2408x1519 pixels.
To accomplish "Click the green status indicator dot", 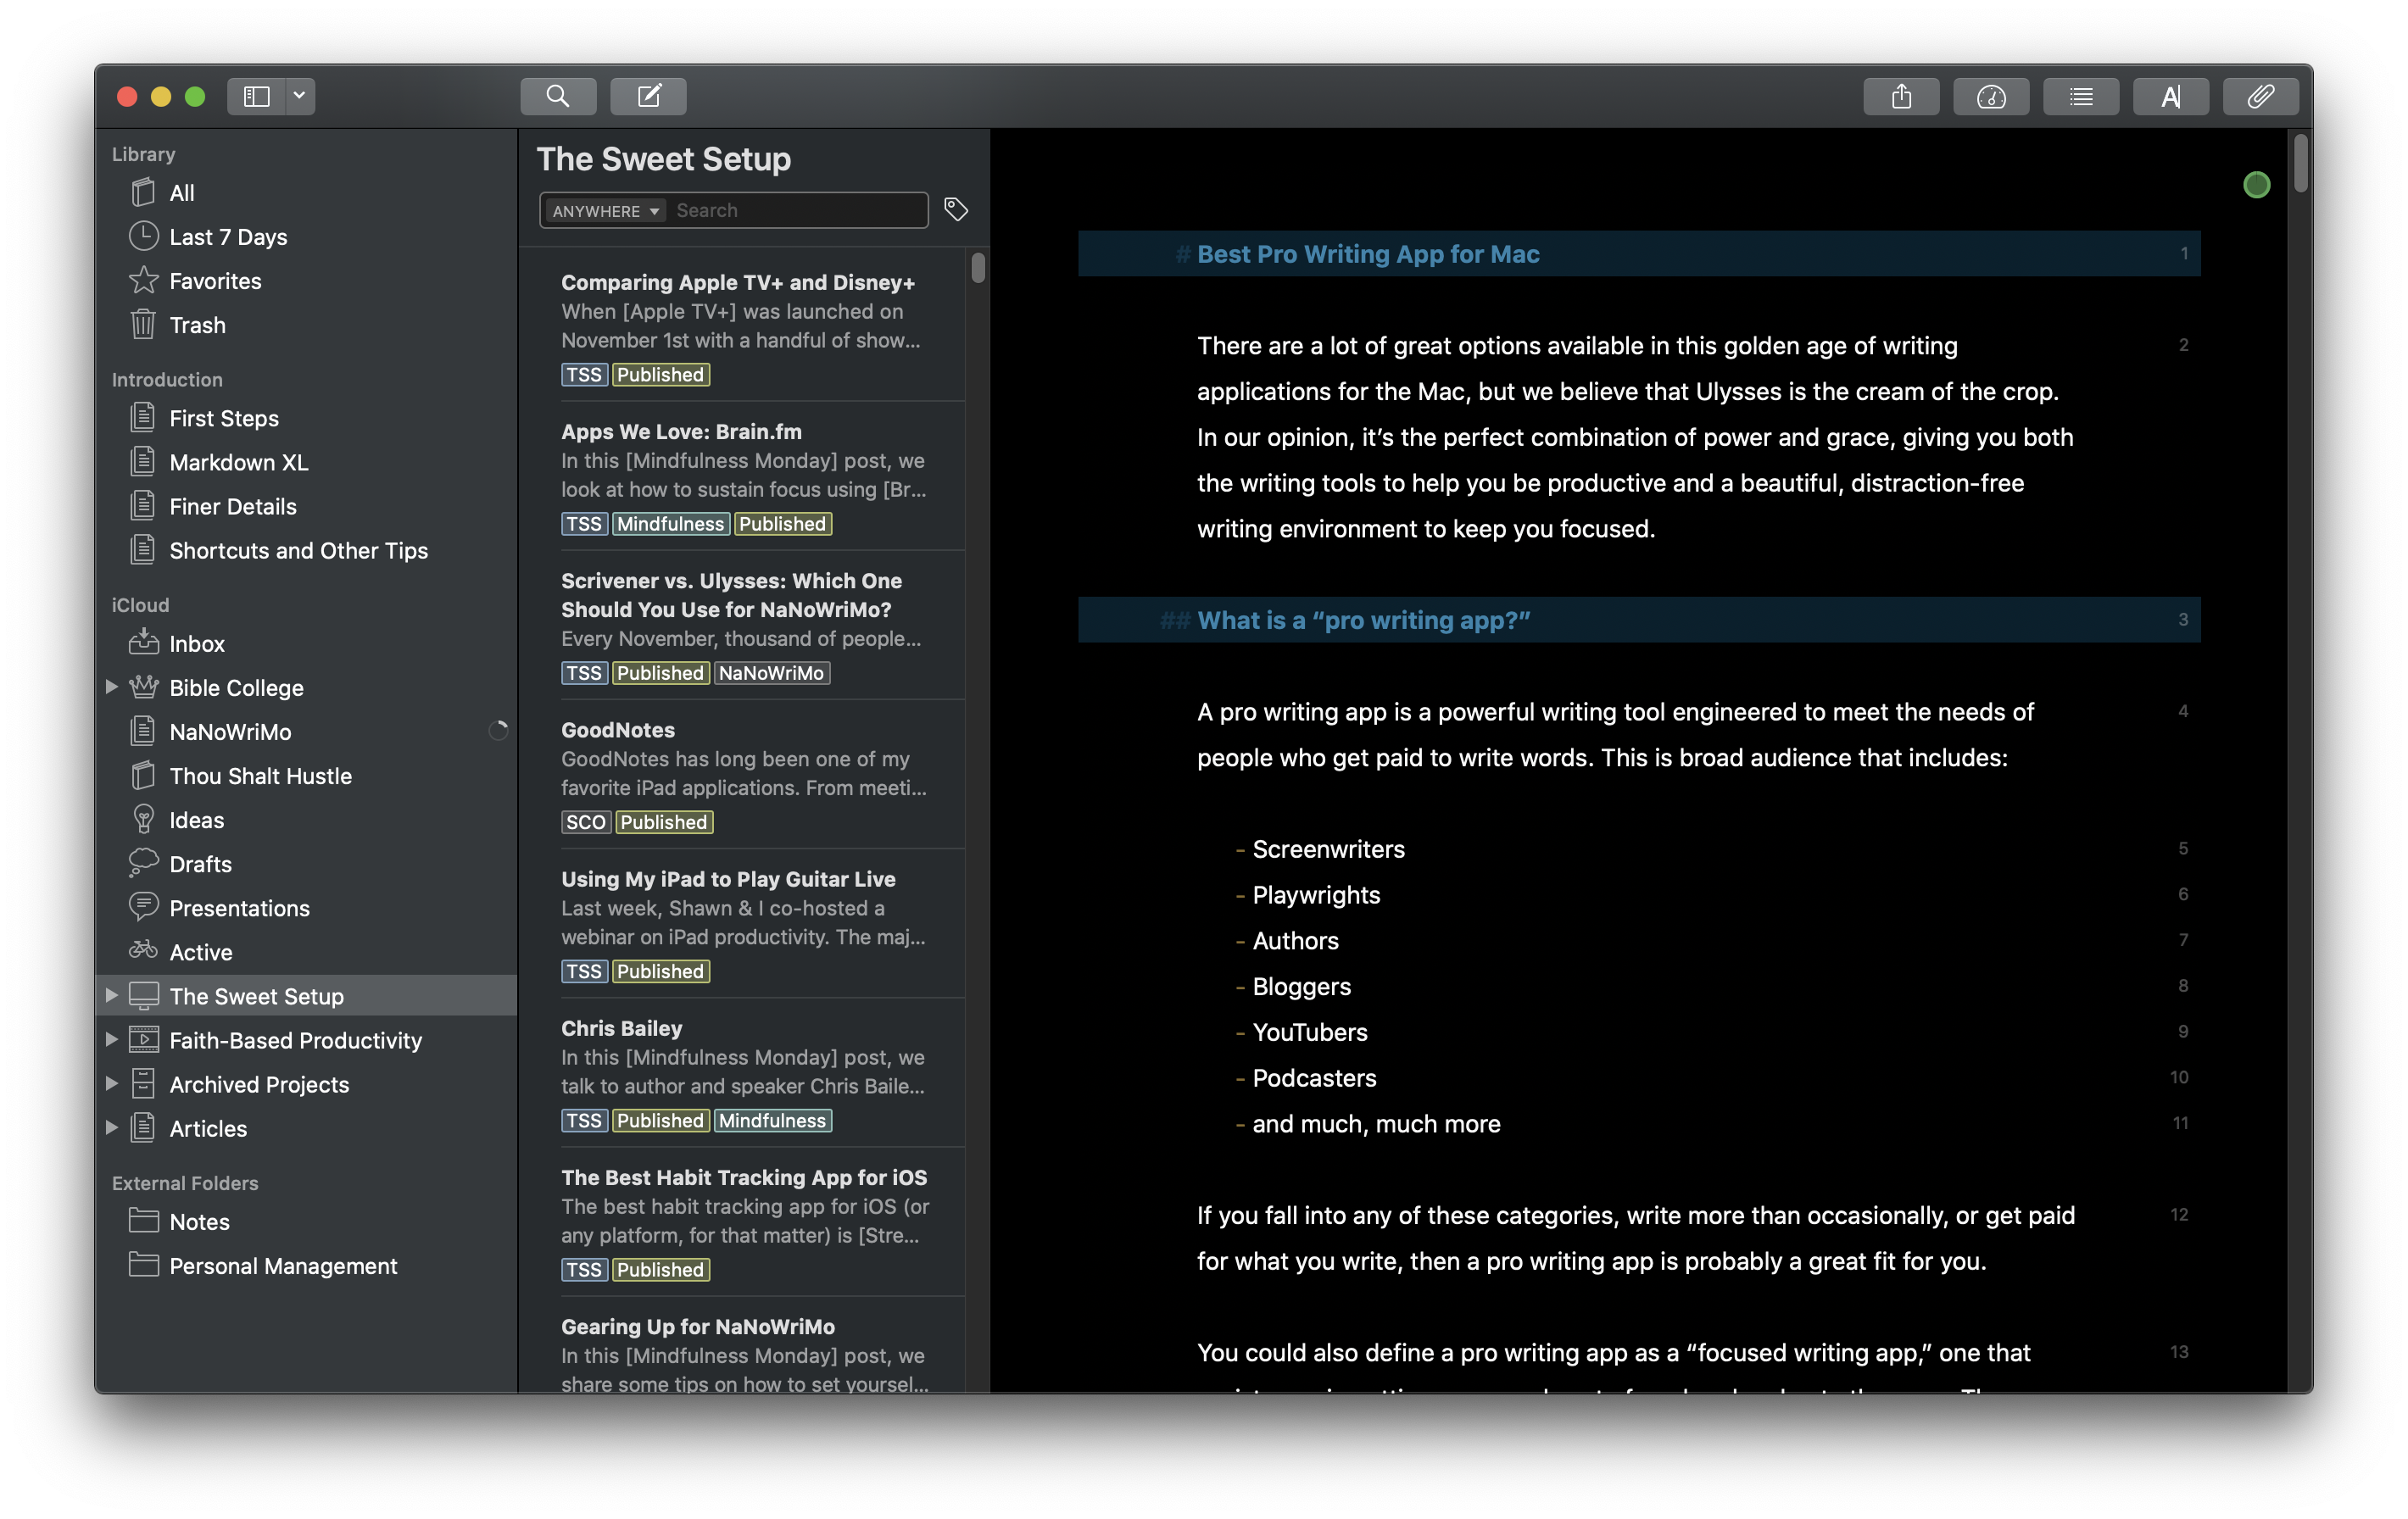I will pyautogui.click(x=2255, y=184).
